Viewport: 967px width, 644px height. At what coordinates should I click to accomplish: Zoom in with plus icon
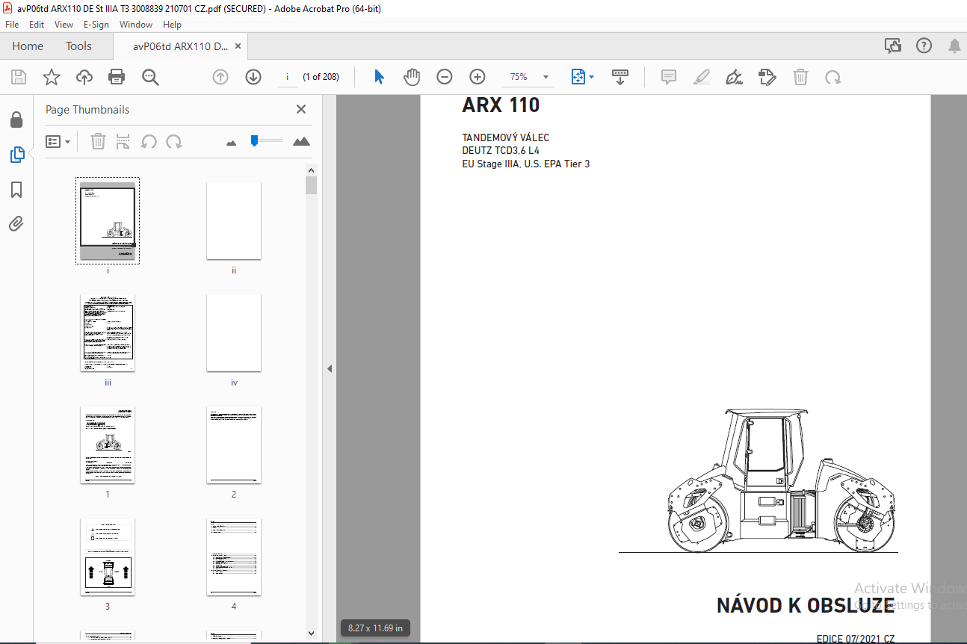(478, 77)
